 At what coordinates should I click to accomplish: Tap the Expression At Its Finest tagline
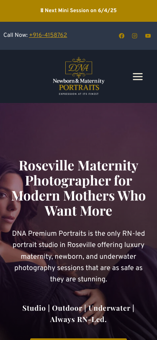pyautogui.click(x=79, y=94)
